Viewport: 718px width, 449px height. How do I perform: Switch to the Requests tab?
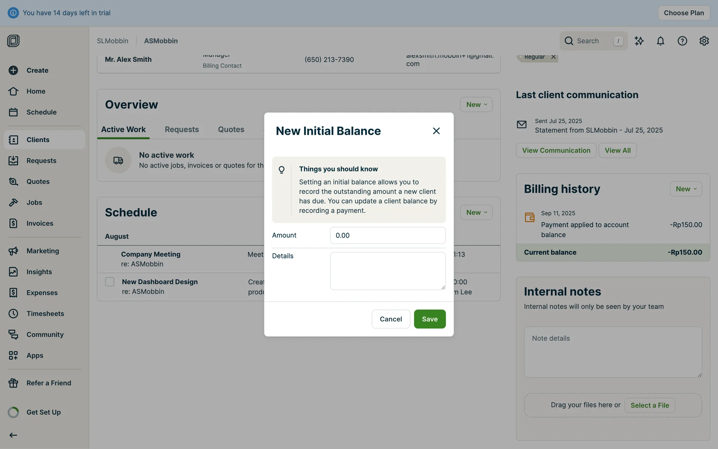click(182, 129)
